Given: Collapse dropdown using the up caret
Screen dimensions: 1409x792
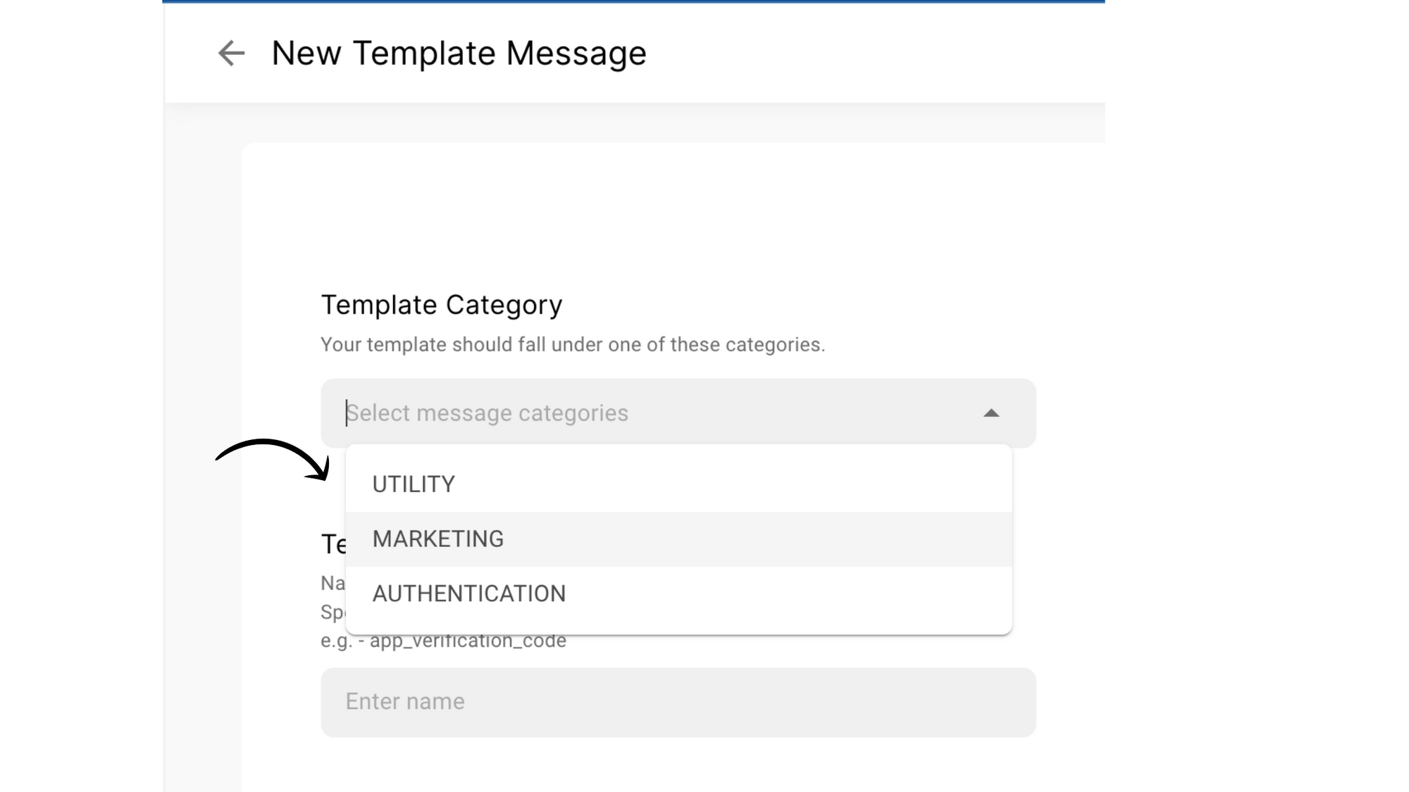Looking at the screenshot, I should click(x=991, y=413).
